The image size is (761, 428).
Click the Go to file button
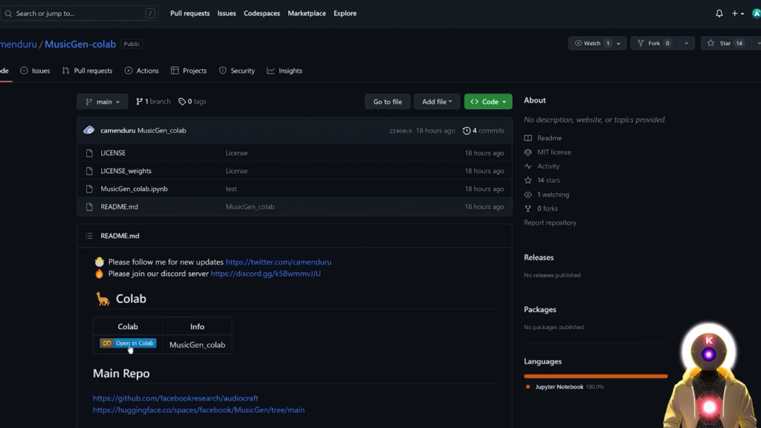point(387,102)
